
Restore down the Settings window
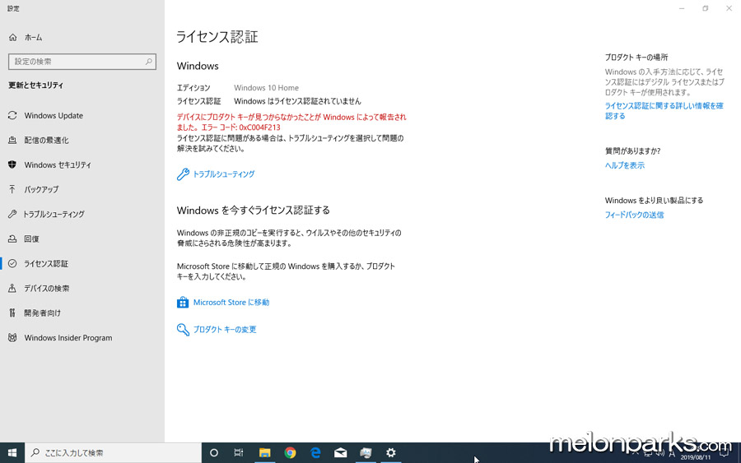(705, 8)
